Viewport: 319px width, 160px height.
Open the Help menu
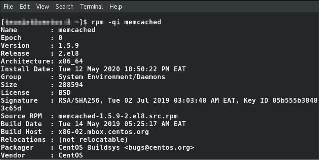(116, 7)
